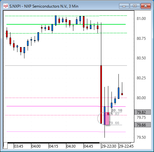Image resolution: width=154 pixels, height=152 pixels.
Task: Click the 04:15 time axis label
Action: pos(53,146)
